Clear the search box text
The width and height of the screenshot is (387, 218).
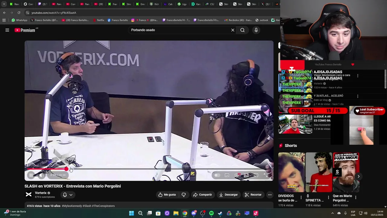233,30
